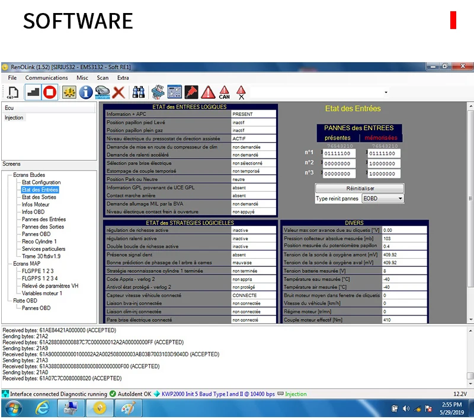Click the CONNECTE value for Capteur vitesse véhicule

[254, 295]
